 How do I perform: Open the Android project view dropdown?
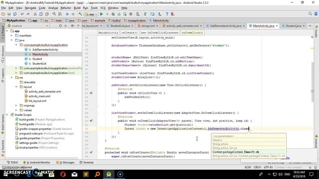click(x=28, y=26)
